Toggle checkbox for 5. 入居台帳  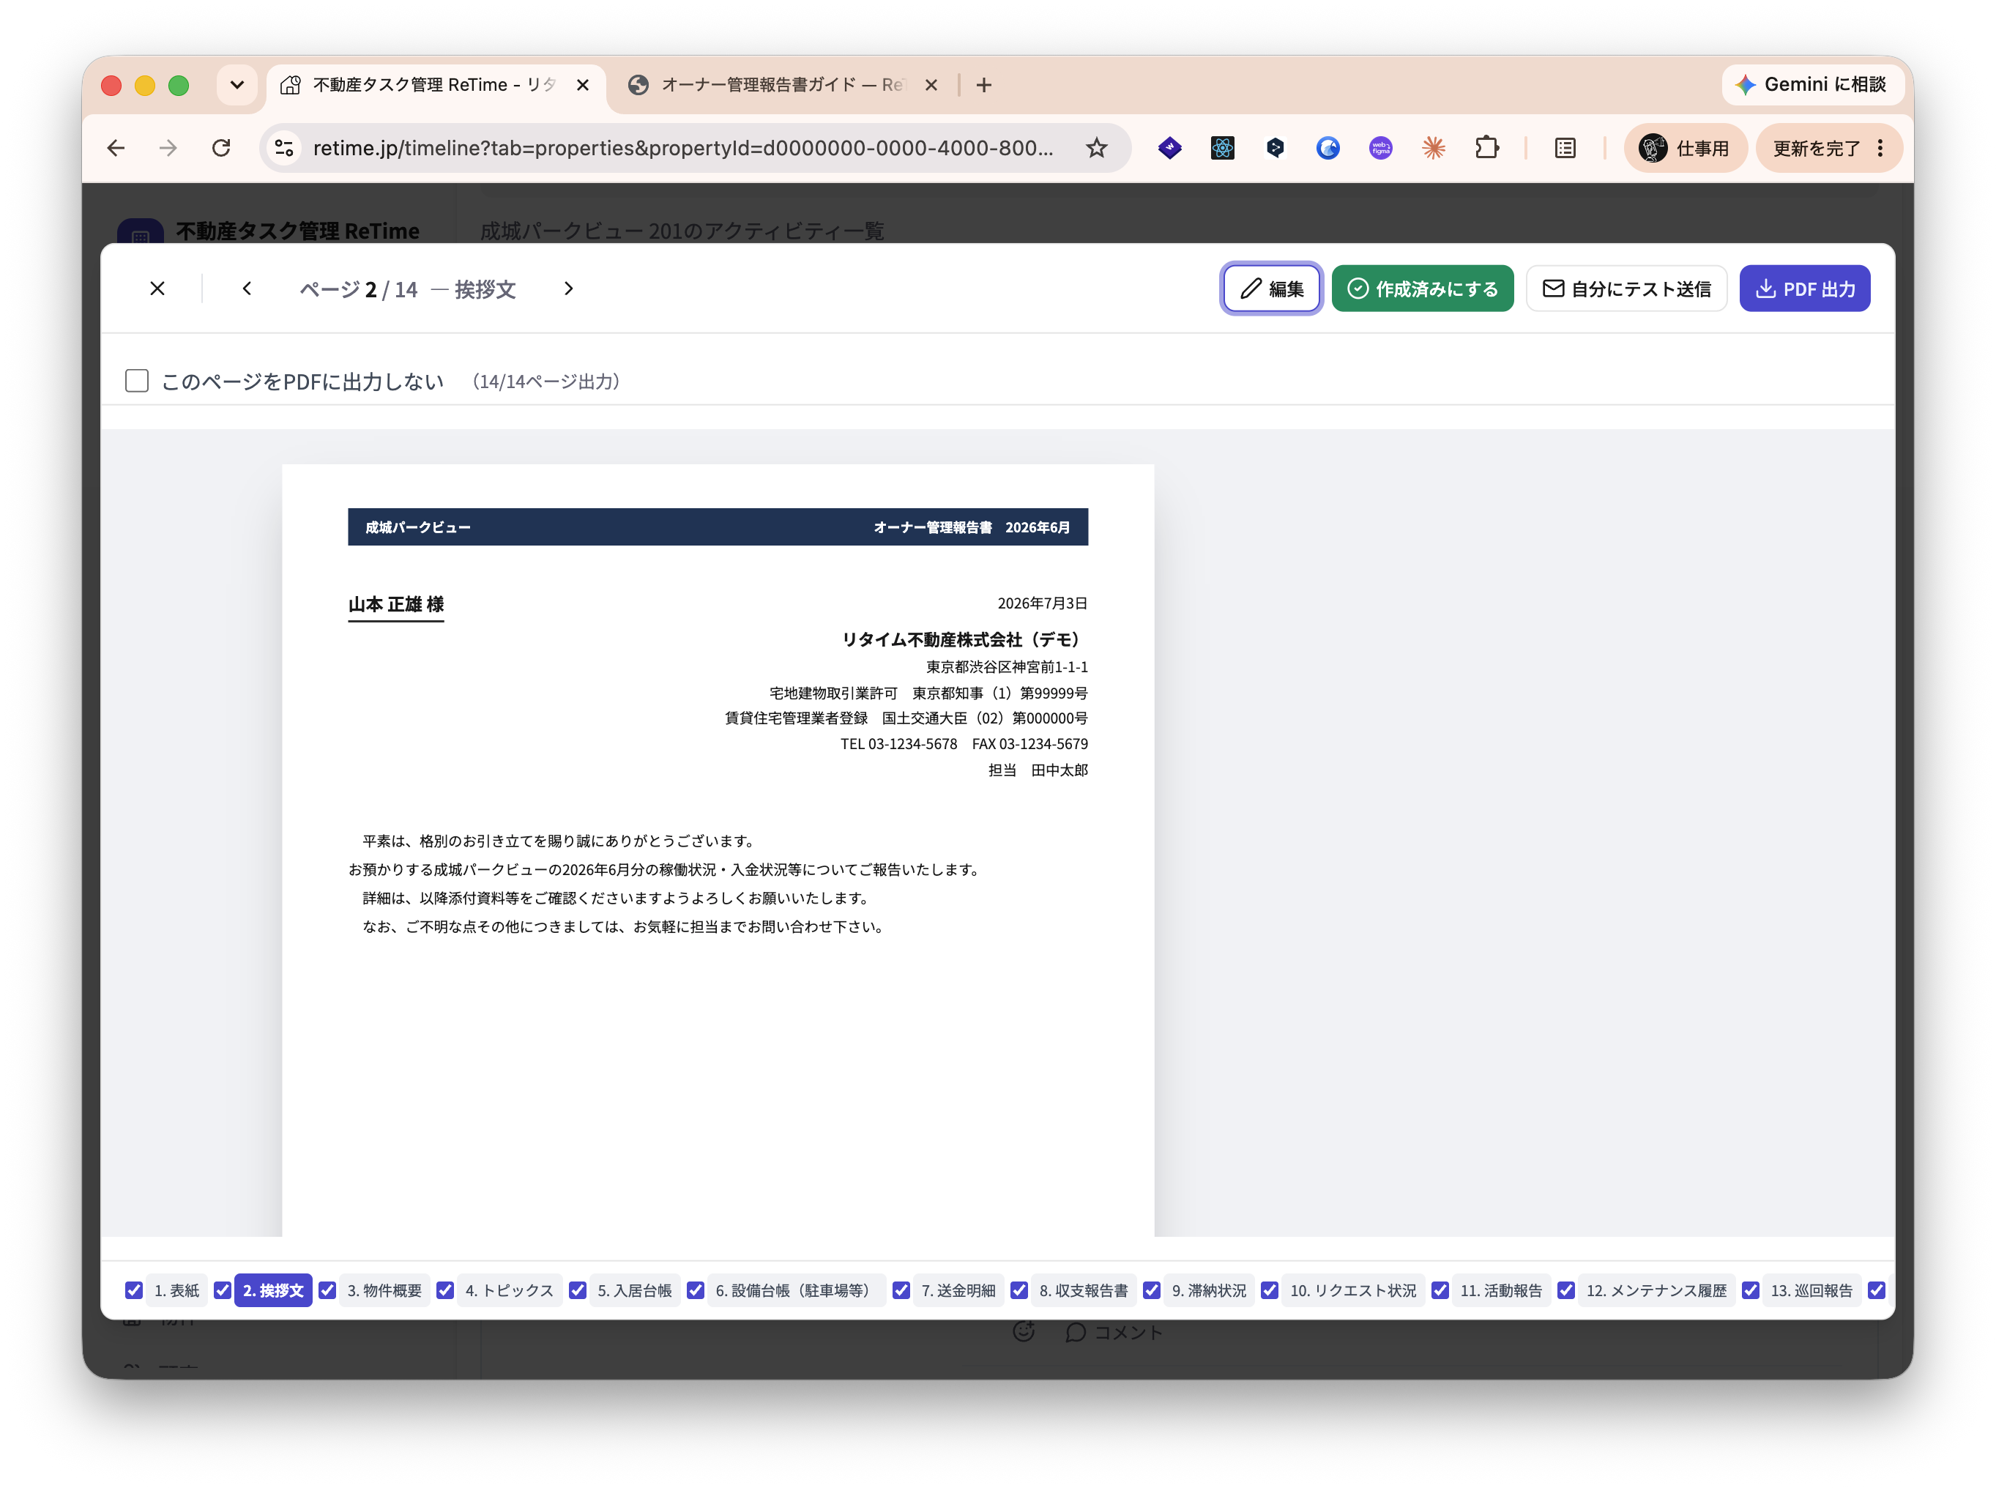point(578,1290)
